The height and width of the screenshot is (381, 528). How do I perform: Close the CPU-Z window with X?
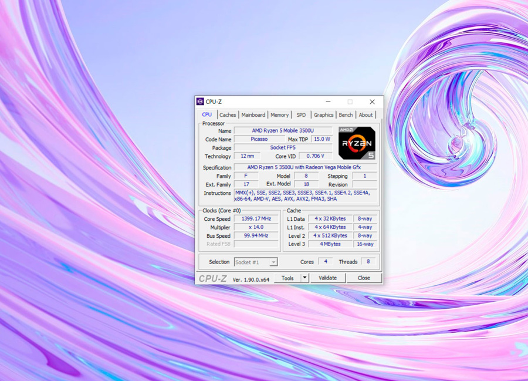coord(372,102)
